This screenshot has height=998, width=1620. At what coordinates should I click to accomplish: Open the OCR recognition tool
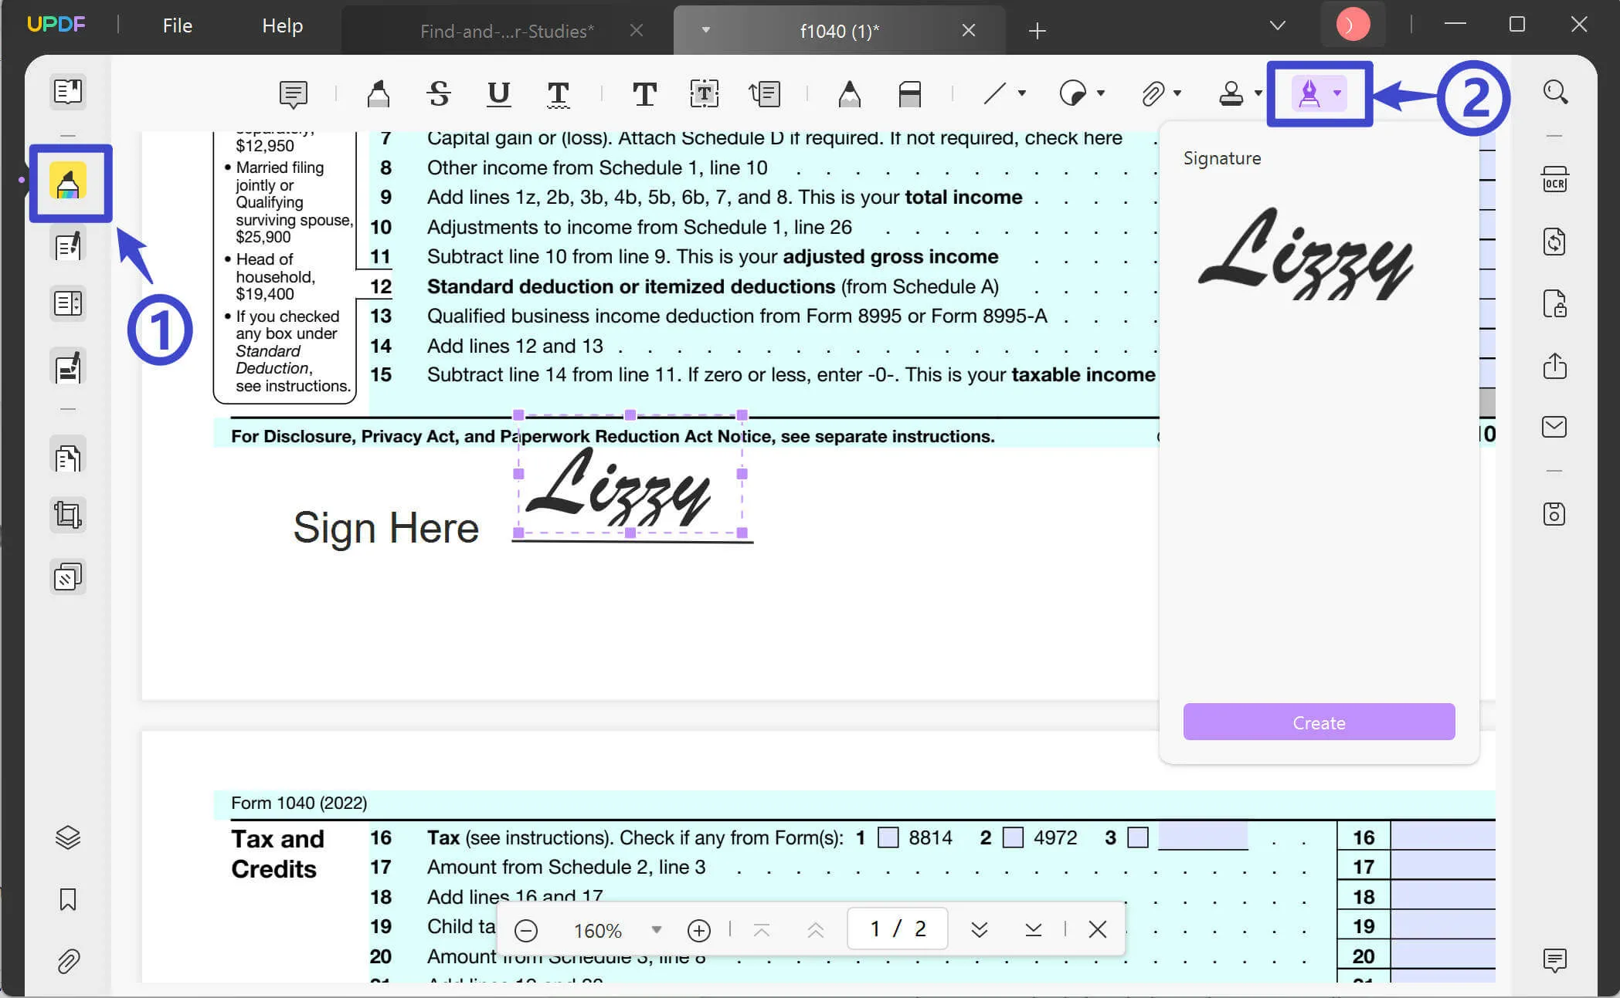pos(1554,181)
